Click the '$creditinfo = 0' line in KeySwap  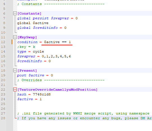tap(34, 61)
